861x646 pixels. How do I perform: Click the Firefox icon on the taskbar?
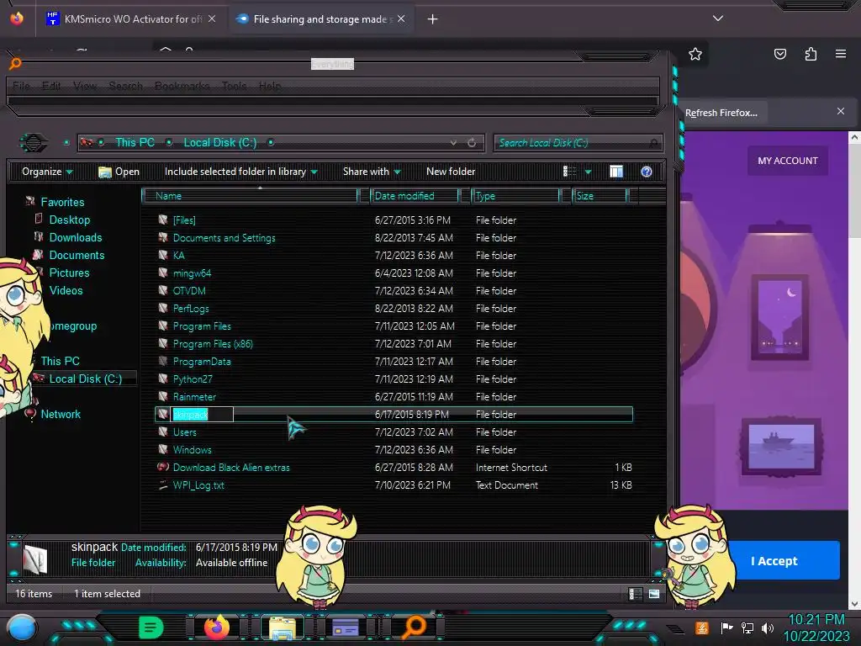coord(217,627)
